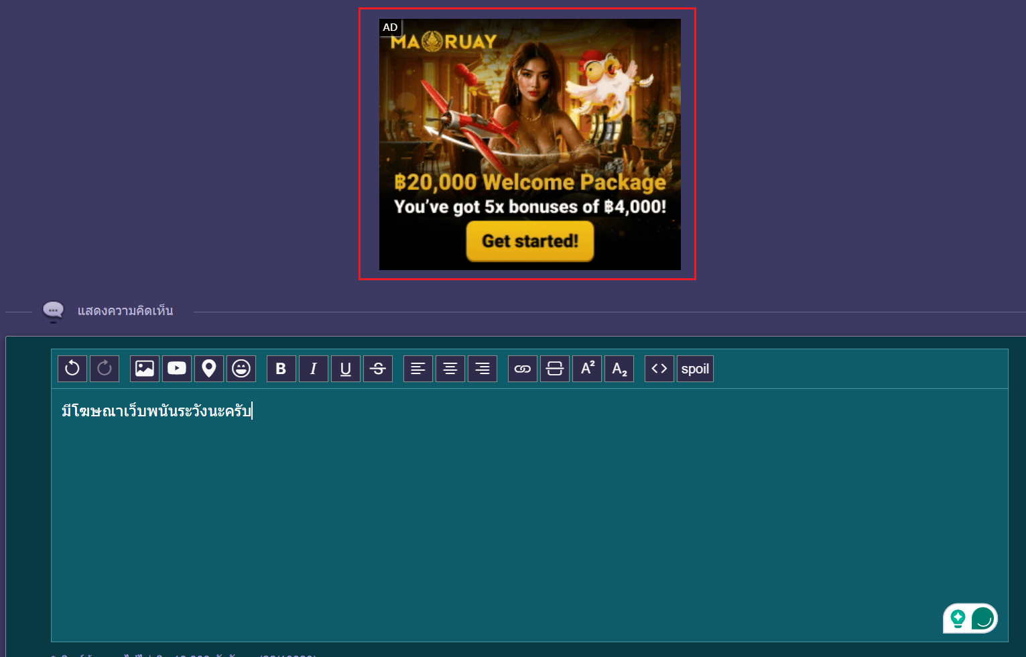Viewport: 1026px width, 657px height.
Task: Toggle bold formatting
Action: click(281, 369)
